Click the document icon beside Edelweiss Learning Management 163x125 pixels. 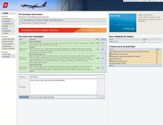pyautogui.click(x=110, y=56)
